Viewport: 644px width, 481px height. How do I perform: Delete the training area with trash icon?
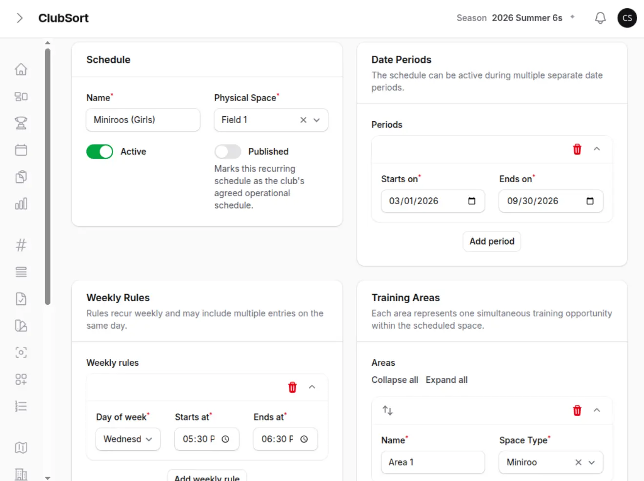pos(577,411)
